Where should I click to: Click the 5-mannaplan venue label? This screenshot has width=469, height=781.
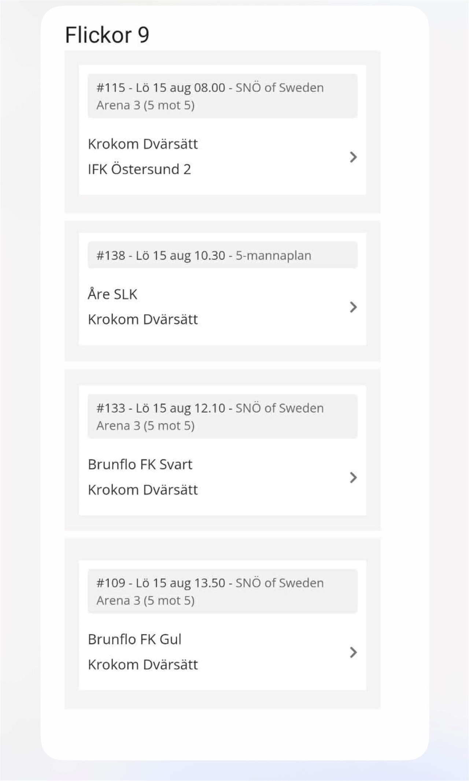pos(273,256)
